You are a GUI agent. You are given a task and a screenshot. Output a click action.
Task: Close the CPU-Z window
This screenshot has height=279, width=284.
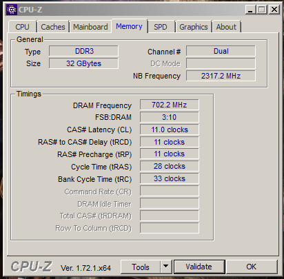click(x=274, y=10)
